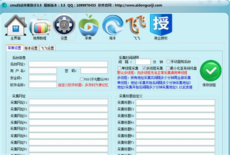This screenshot has height=155, width=230.
Task: Click the 采集网址5 input field
Action: point(68,129)
